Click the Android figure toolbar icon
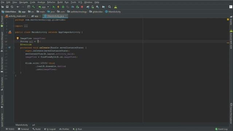This screenshot has height=131, width=233. (x=116, y=7)
